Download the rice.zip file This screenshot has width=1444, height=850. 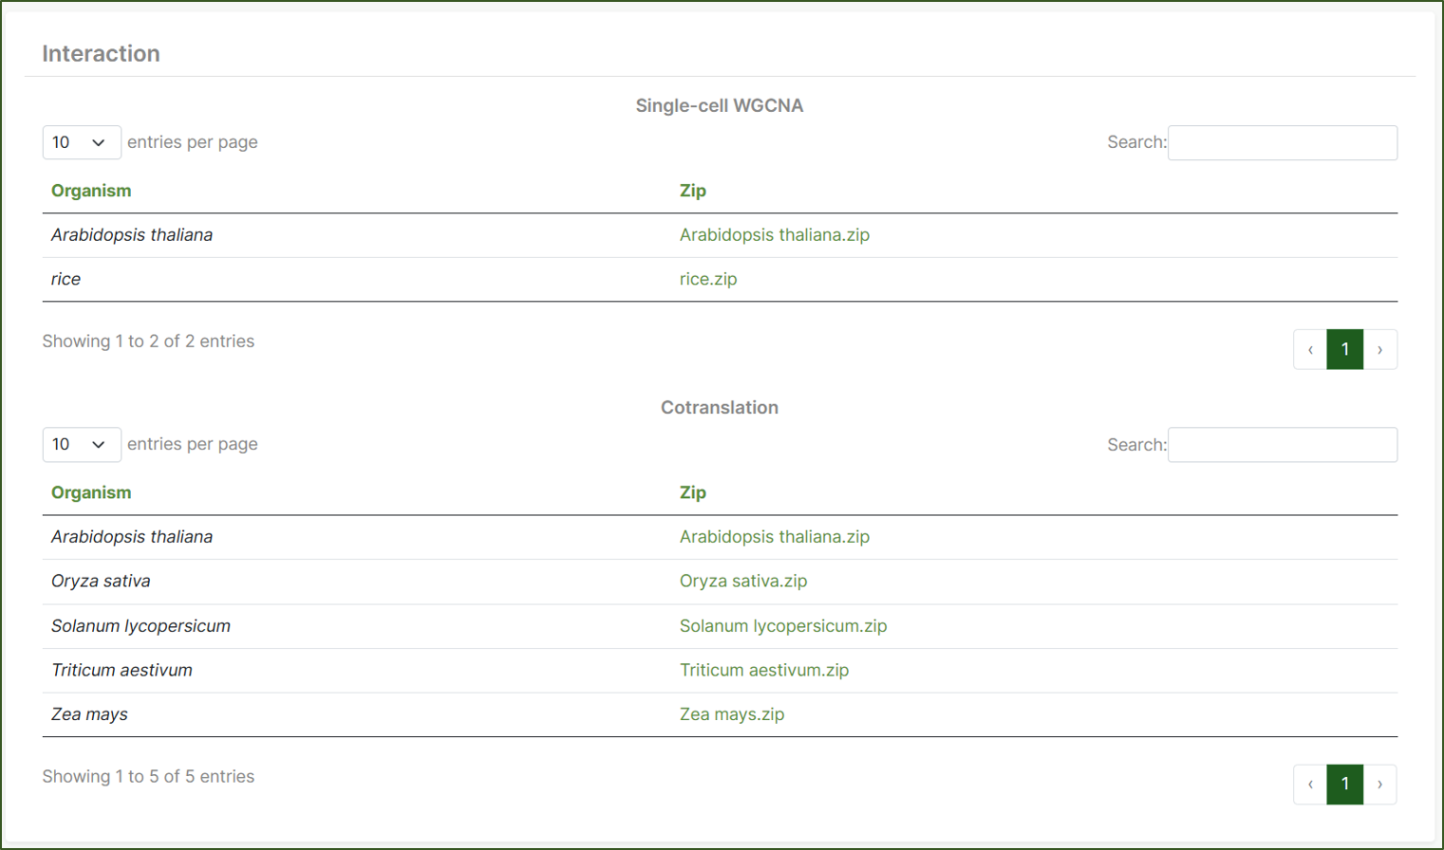point(707,279)
